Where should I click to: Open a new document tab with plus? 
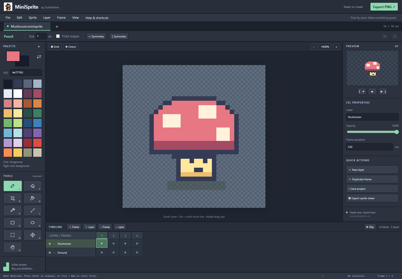pyautogui.click(x=57, y=27)
